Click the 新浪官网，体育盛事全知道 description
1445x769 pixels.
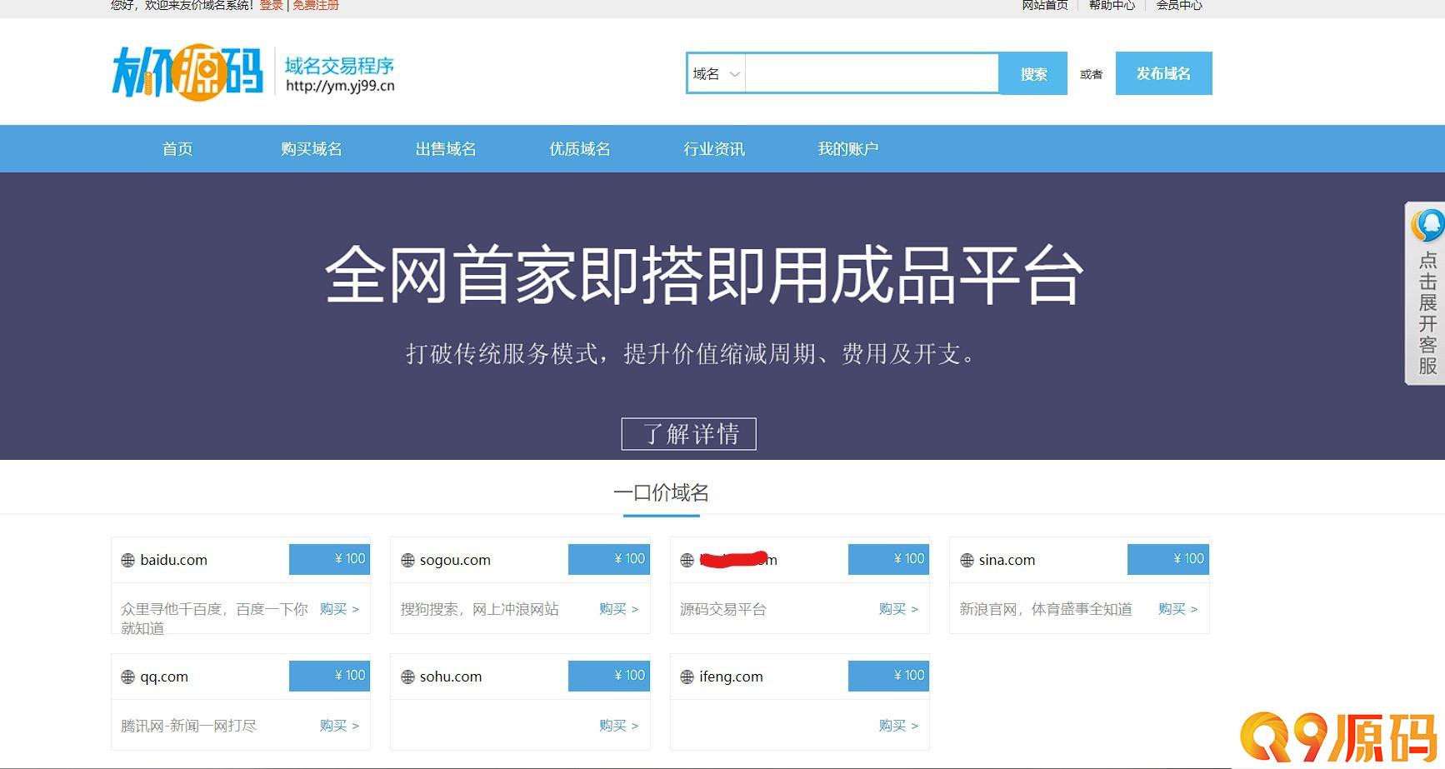click(1046, 609)
